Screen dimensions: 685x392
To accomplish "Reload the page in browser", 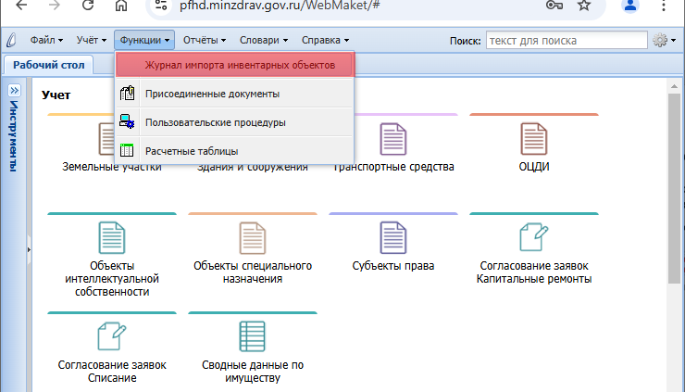I will (x=88, y=6).
